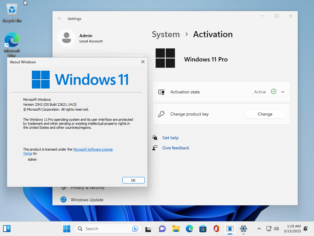Open Task View on taskbar
Image resolution: width=314 pixels, height=236 pixels.
tap(148, 229)
